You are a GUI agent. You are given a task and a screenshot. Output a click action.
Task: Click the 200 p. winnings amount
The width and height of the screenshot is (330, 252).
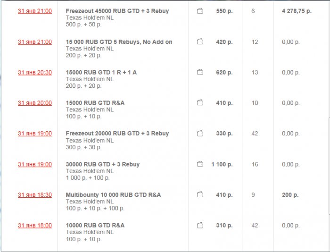pyautogui.click(x=290, y=195)
